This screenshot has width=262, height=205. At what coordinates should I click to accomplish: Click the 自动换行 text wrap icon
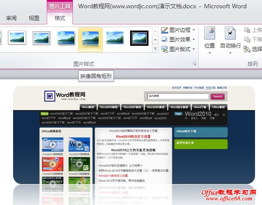[x=230, y=33]
